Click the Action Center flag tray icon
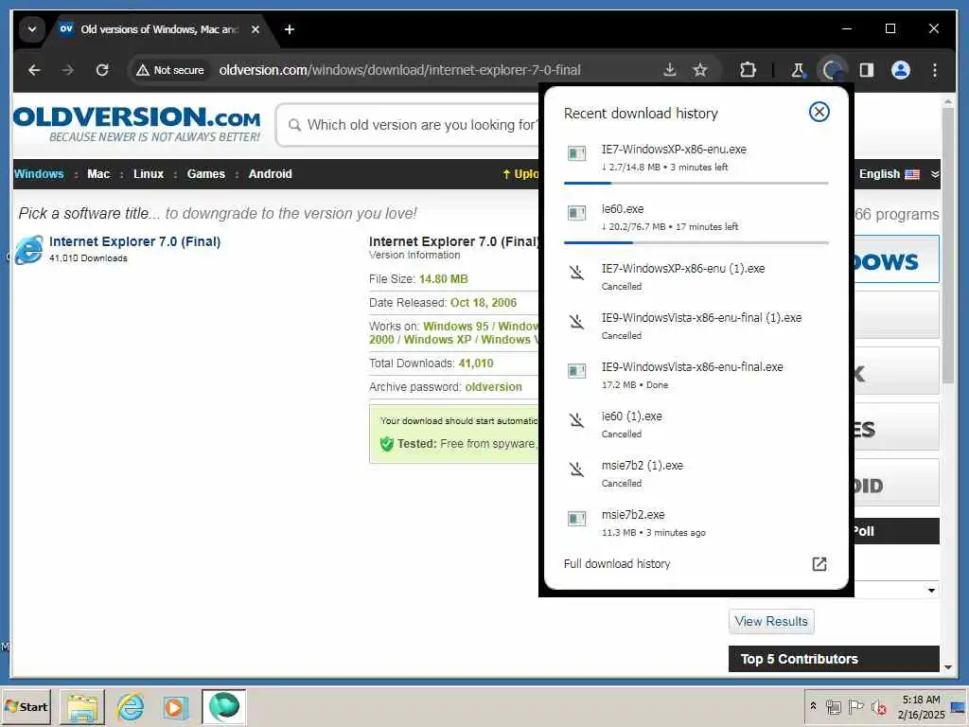The width and height of the screenshot is (969, 727). pyautogui.click(x=855, y=706)
